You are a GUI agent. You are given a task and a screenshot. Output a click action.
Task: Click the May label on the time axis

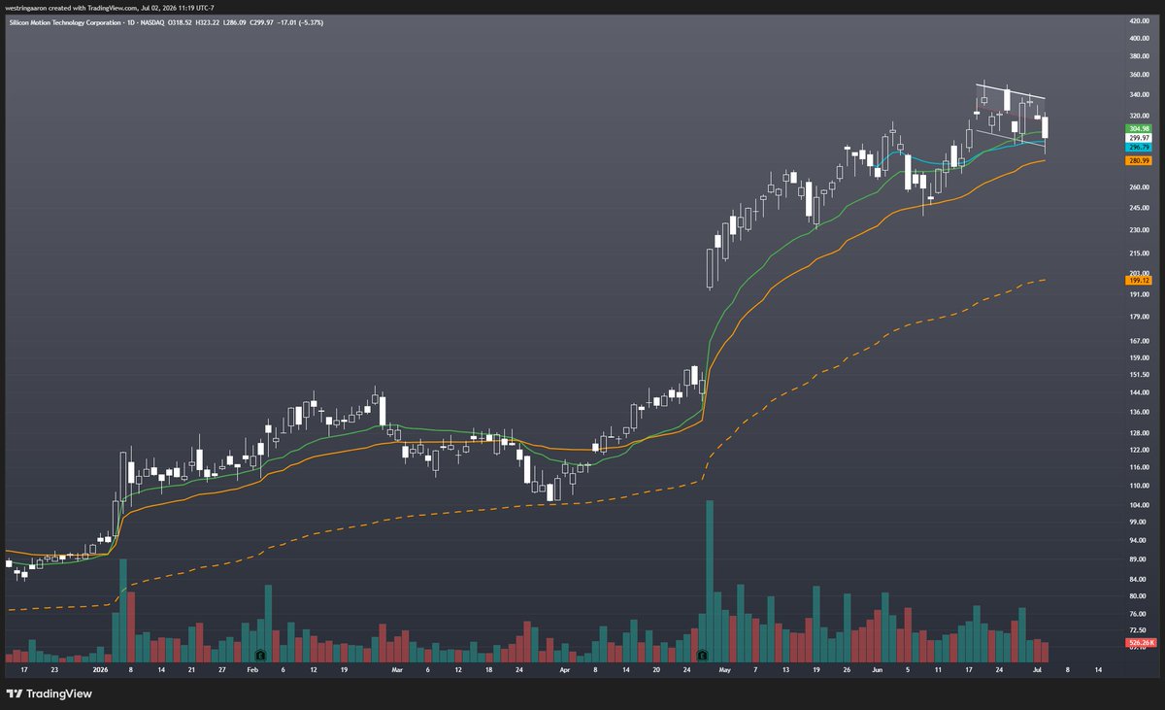tap(727, 670)
